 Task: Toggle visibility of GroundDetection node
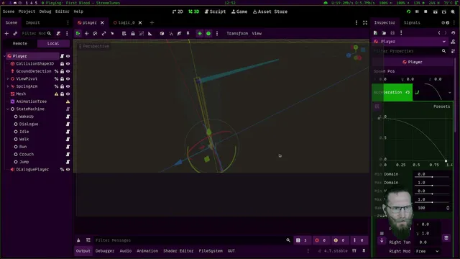[68, 71]
